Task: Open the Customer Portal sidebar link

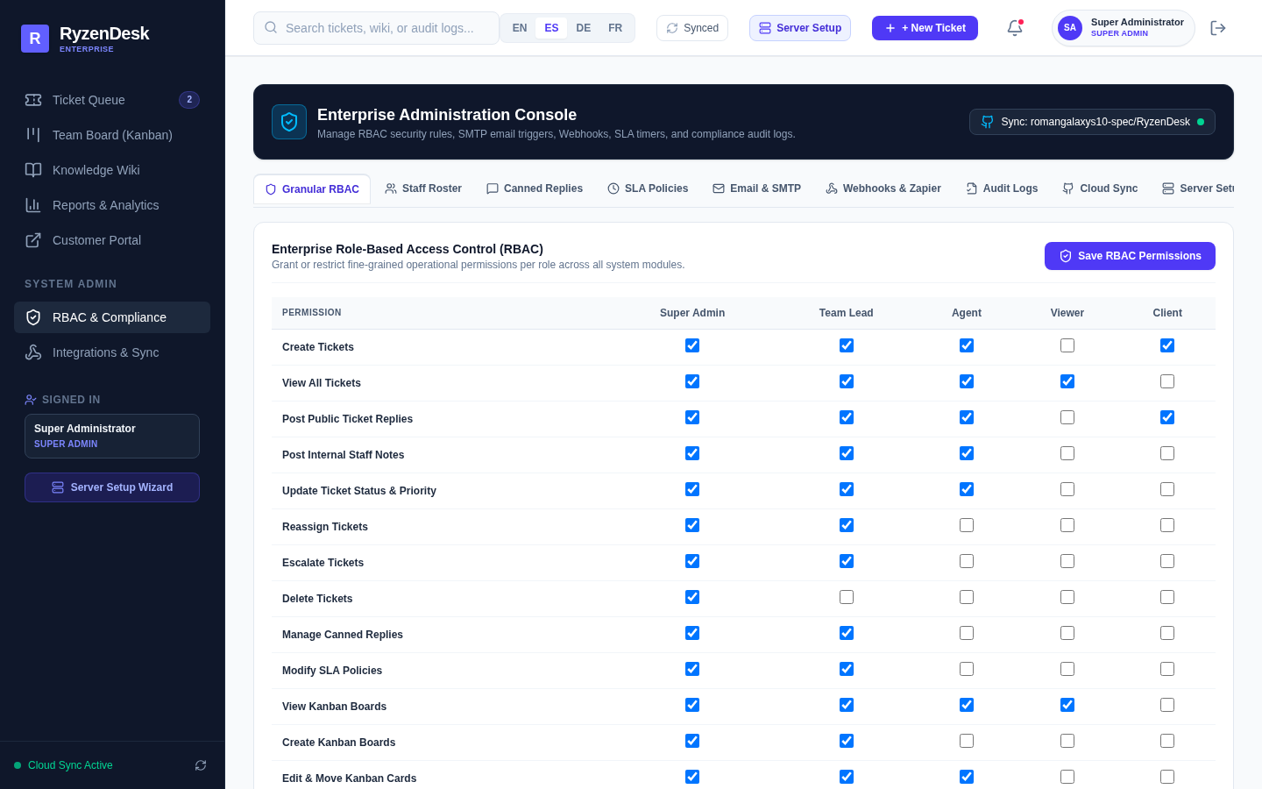Action: (112, 240)
